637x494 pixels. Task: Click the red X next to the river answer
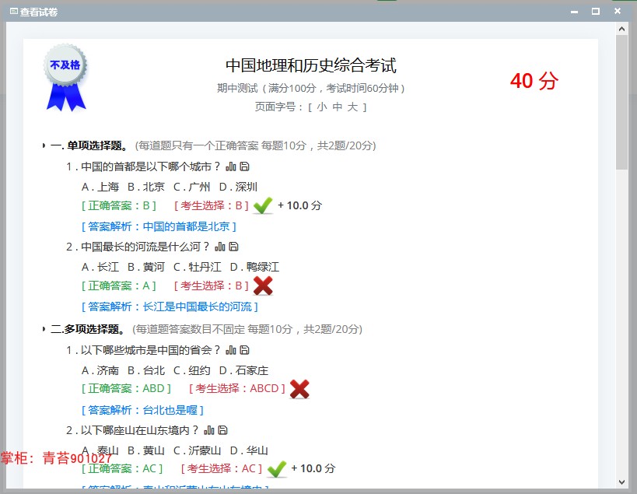[x=262, y=286]
